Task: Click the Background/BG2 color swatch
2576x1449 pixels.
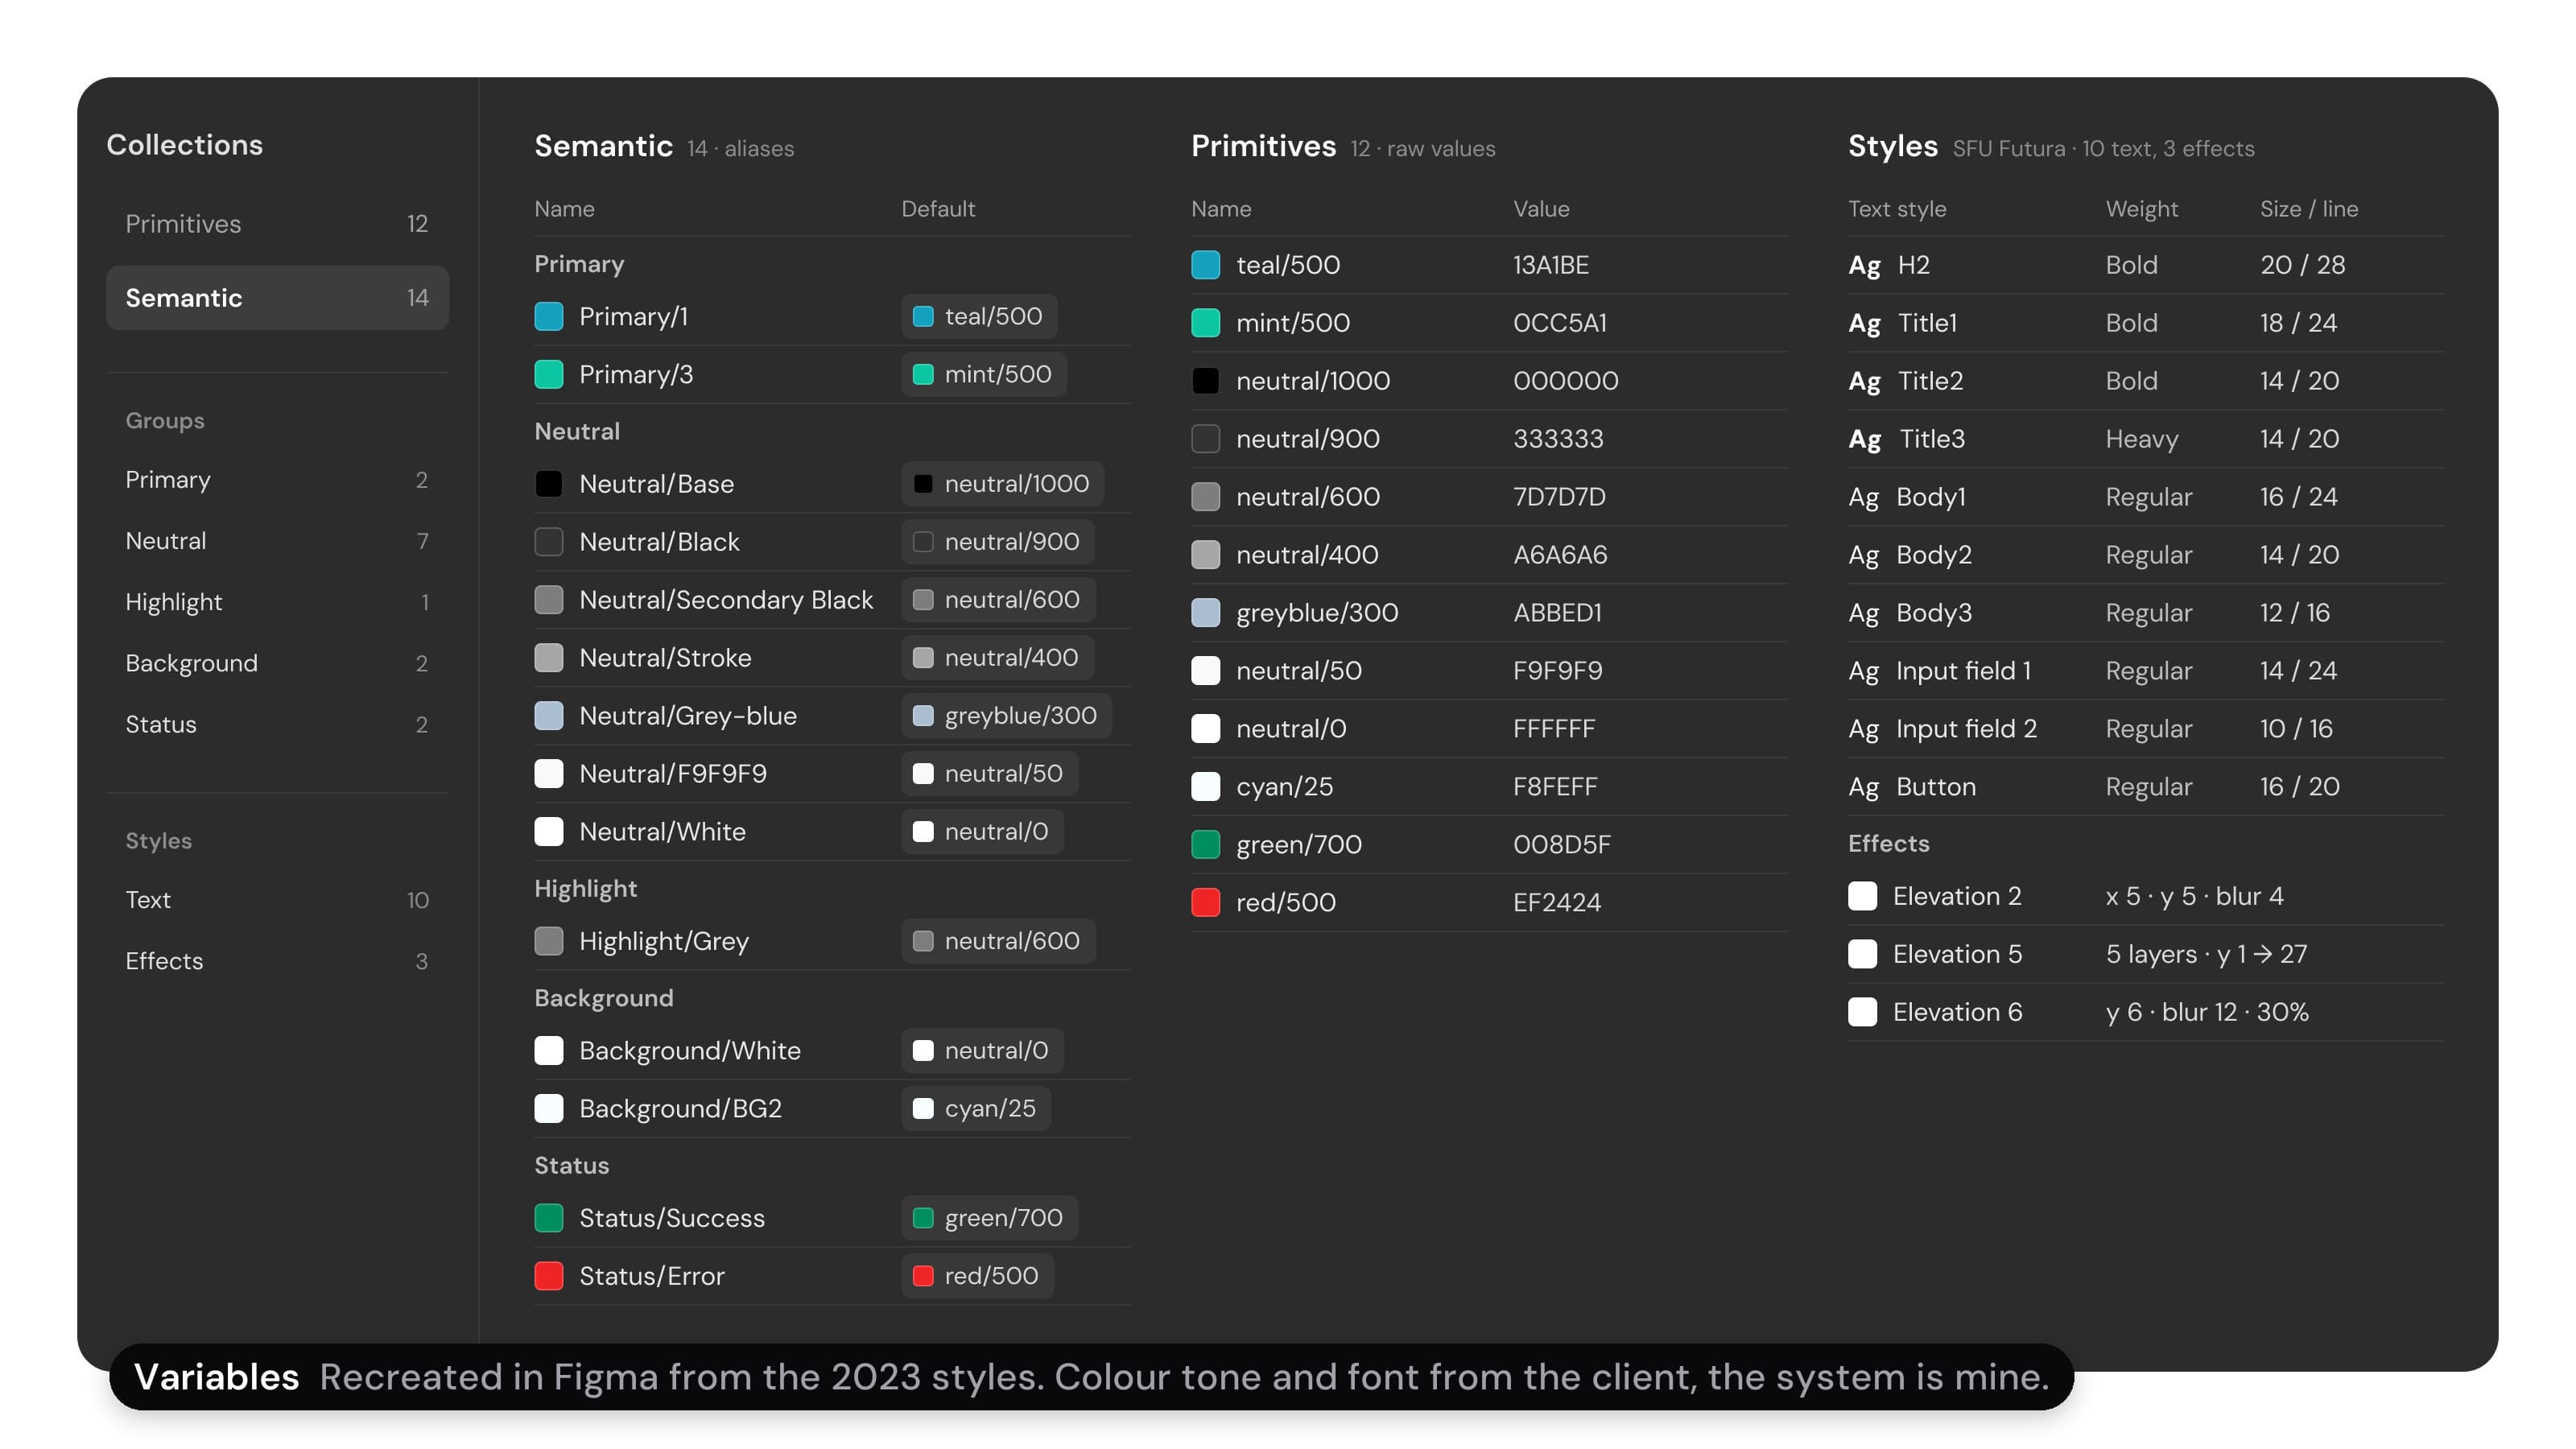Action: [x=549, y=1109]
